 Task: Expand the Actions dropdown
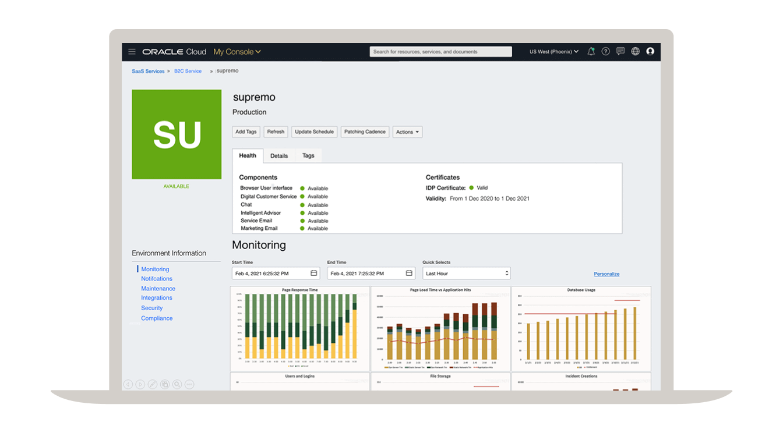tap(407, 132)
